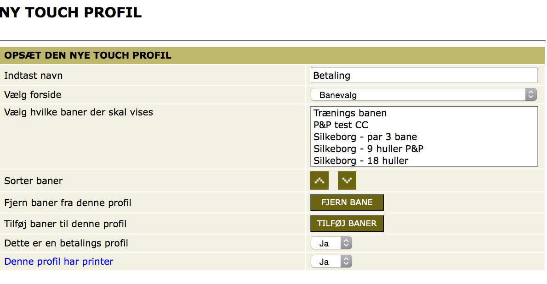
Task: Click 'Vælg hvilke baner der skal vises' label
Action: click(x=79, y=112)
